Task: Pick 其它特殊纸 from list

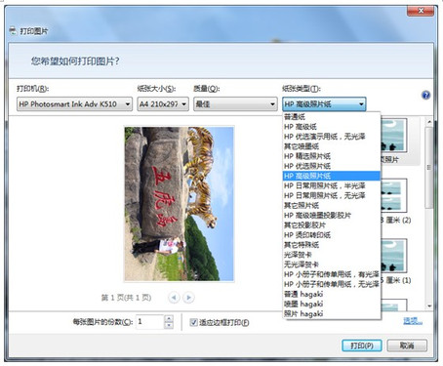Action: (332, 245)
